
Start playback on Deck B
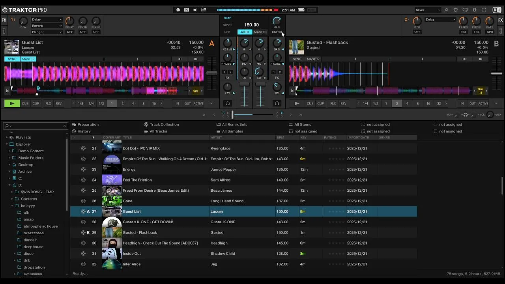[297, 103]
